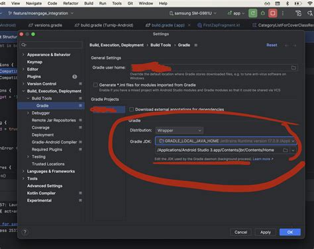Click the help question mark button

(25, 232)
